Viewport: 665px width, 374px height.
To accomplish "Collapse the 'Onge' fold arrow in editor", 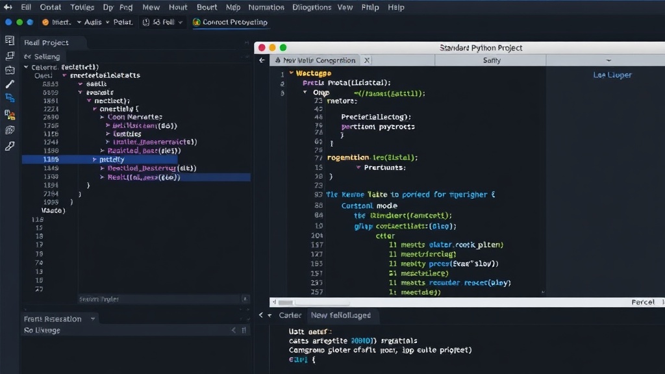I will point(305,92).
